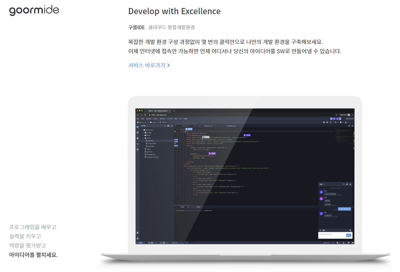The width and height of the screenshot is (400, 272).
Task: Click the Save All icon in the IDE toolbar
Action: pos(327,122)
